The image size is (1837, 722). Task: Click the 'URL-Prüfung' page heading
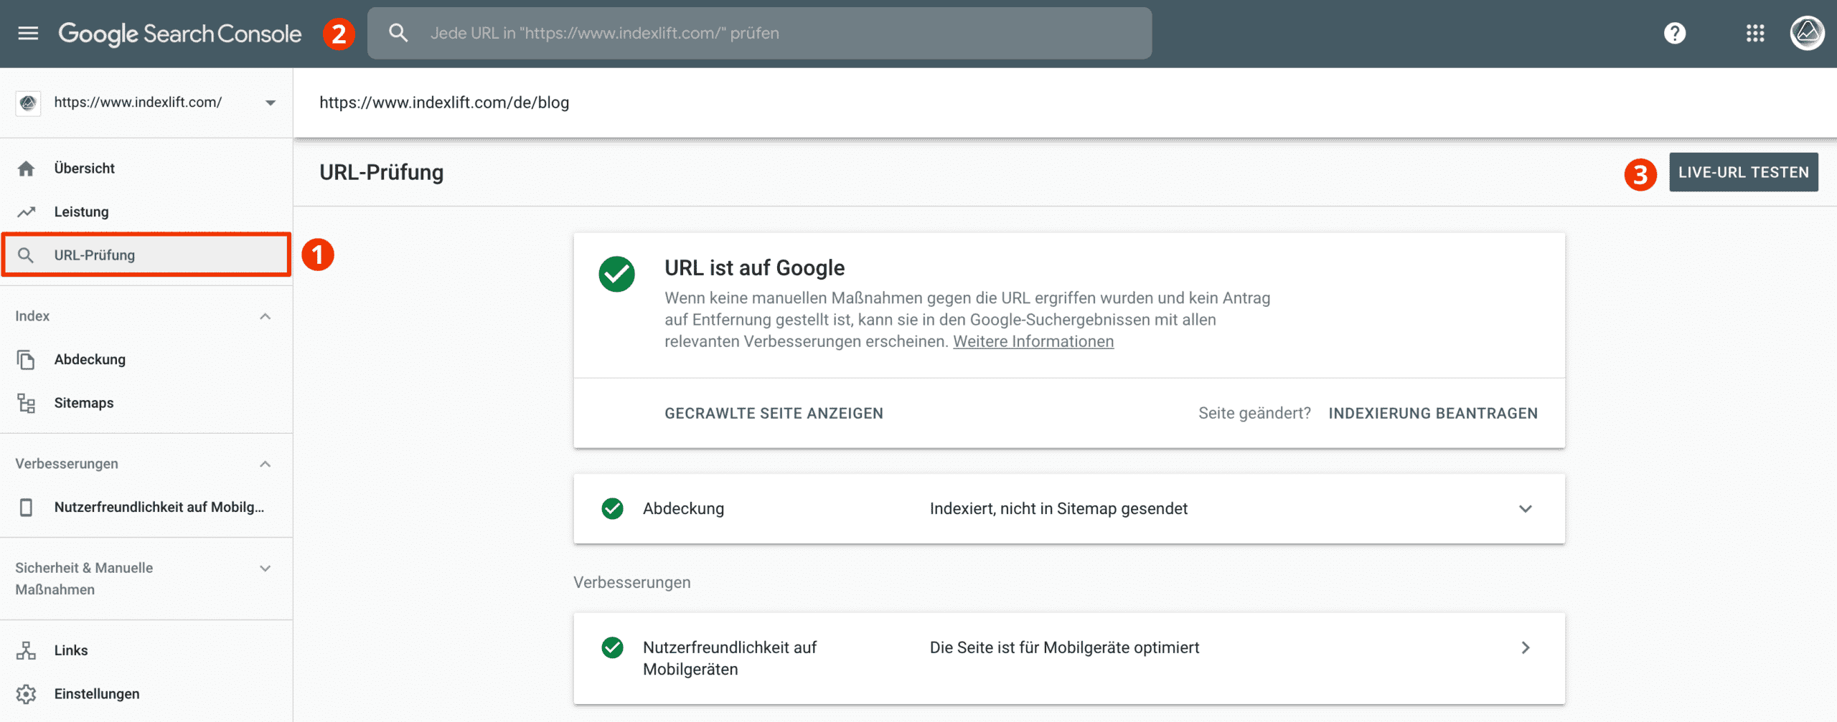coord(381,173)
